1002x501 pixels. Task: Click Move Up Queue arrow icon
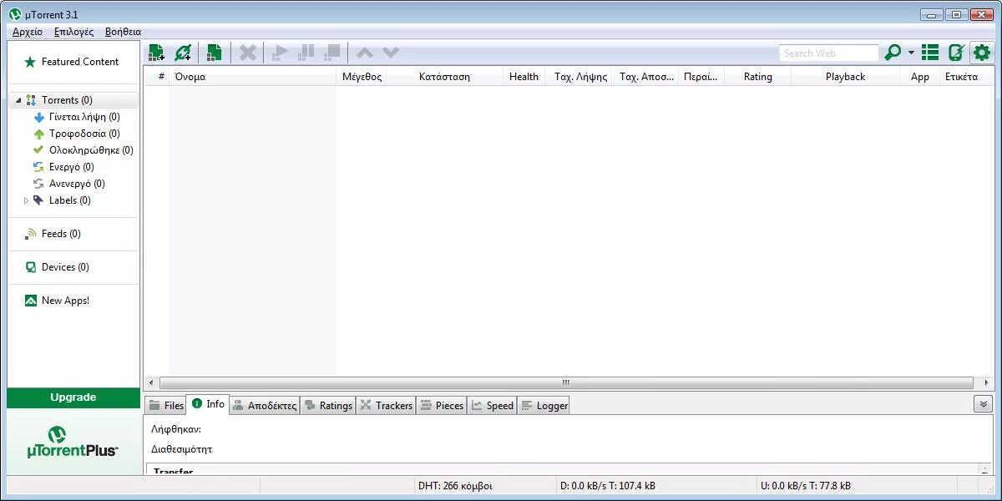(x=365, y=53)
